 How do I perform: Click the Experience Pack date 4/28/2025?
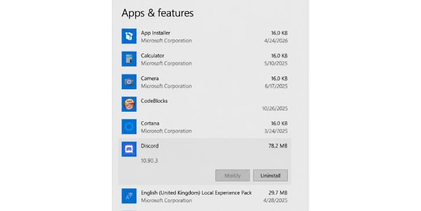point(275,201)
